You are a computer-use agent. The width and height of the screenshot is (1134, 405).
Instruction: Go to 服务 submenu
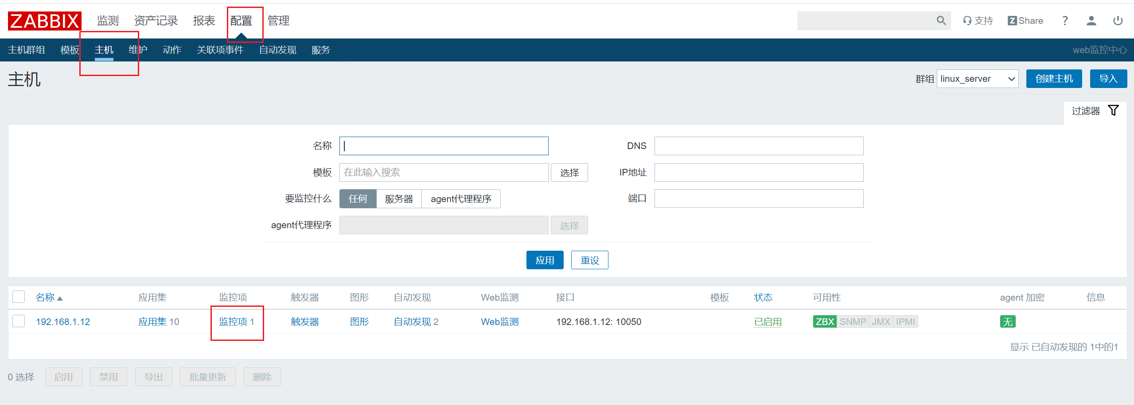[321, 50]
